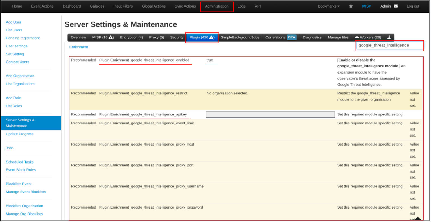Open the Galaxies menu
The image size is (431, 222).
(97, 6)
